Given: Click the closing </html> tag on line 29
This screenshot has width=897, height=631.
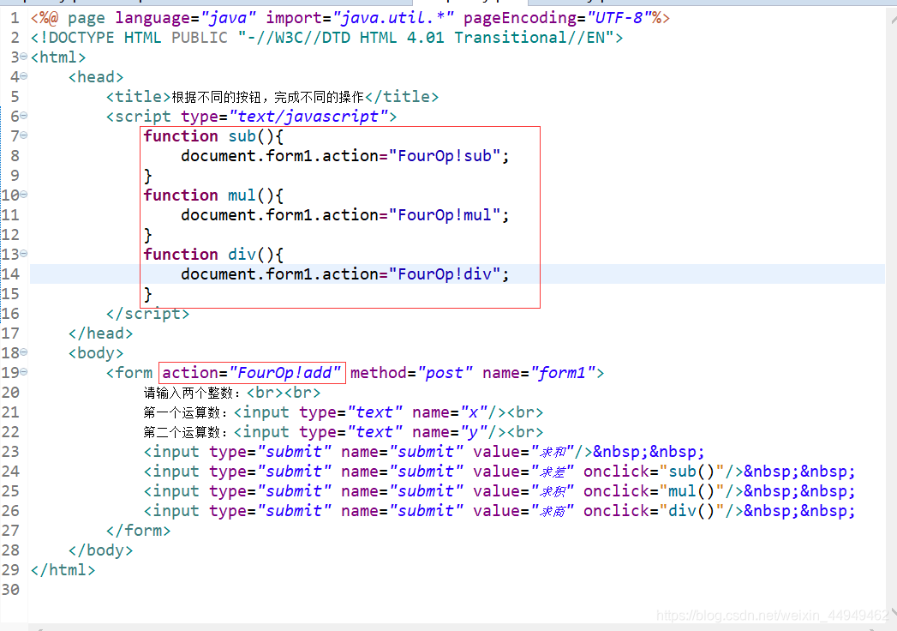Looking at the screenshot, I should click(63, 570).
